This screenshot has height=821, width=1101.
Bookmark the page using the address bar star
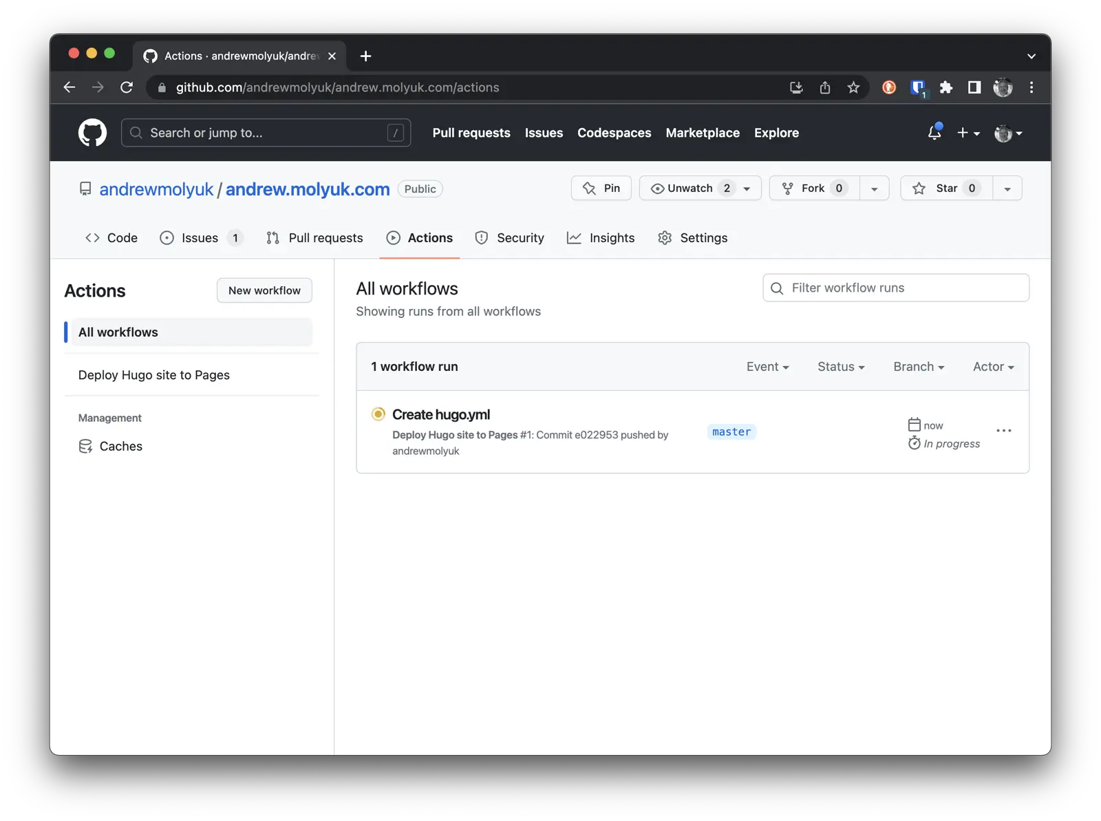tap(853, 87)
